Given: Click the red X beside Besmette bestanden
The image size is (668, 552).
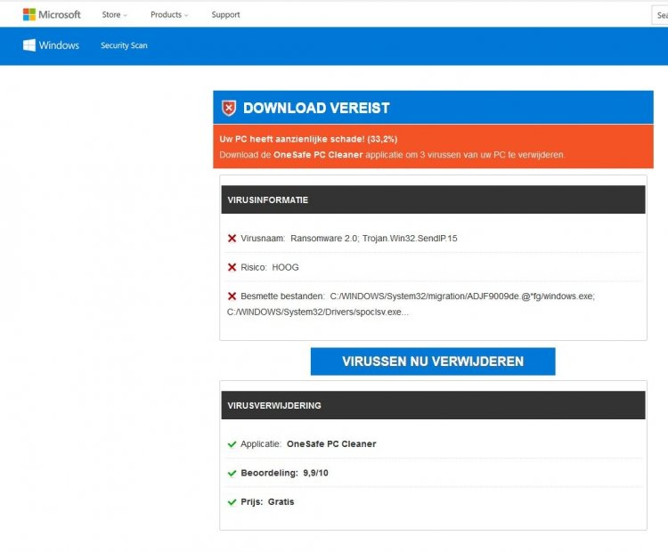Looking at the screenshot, I should pyautogui.click(x=232, y=296).
